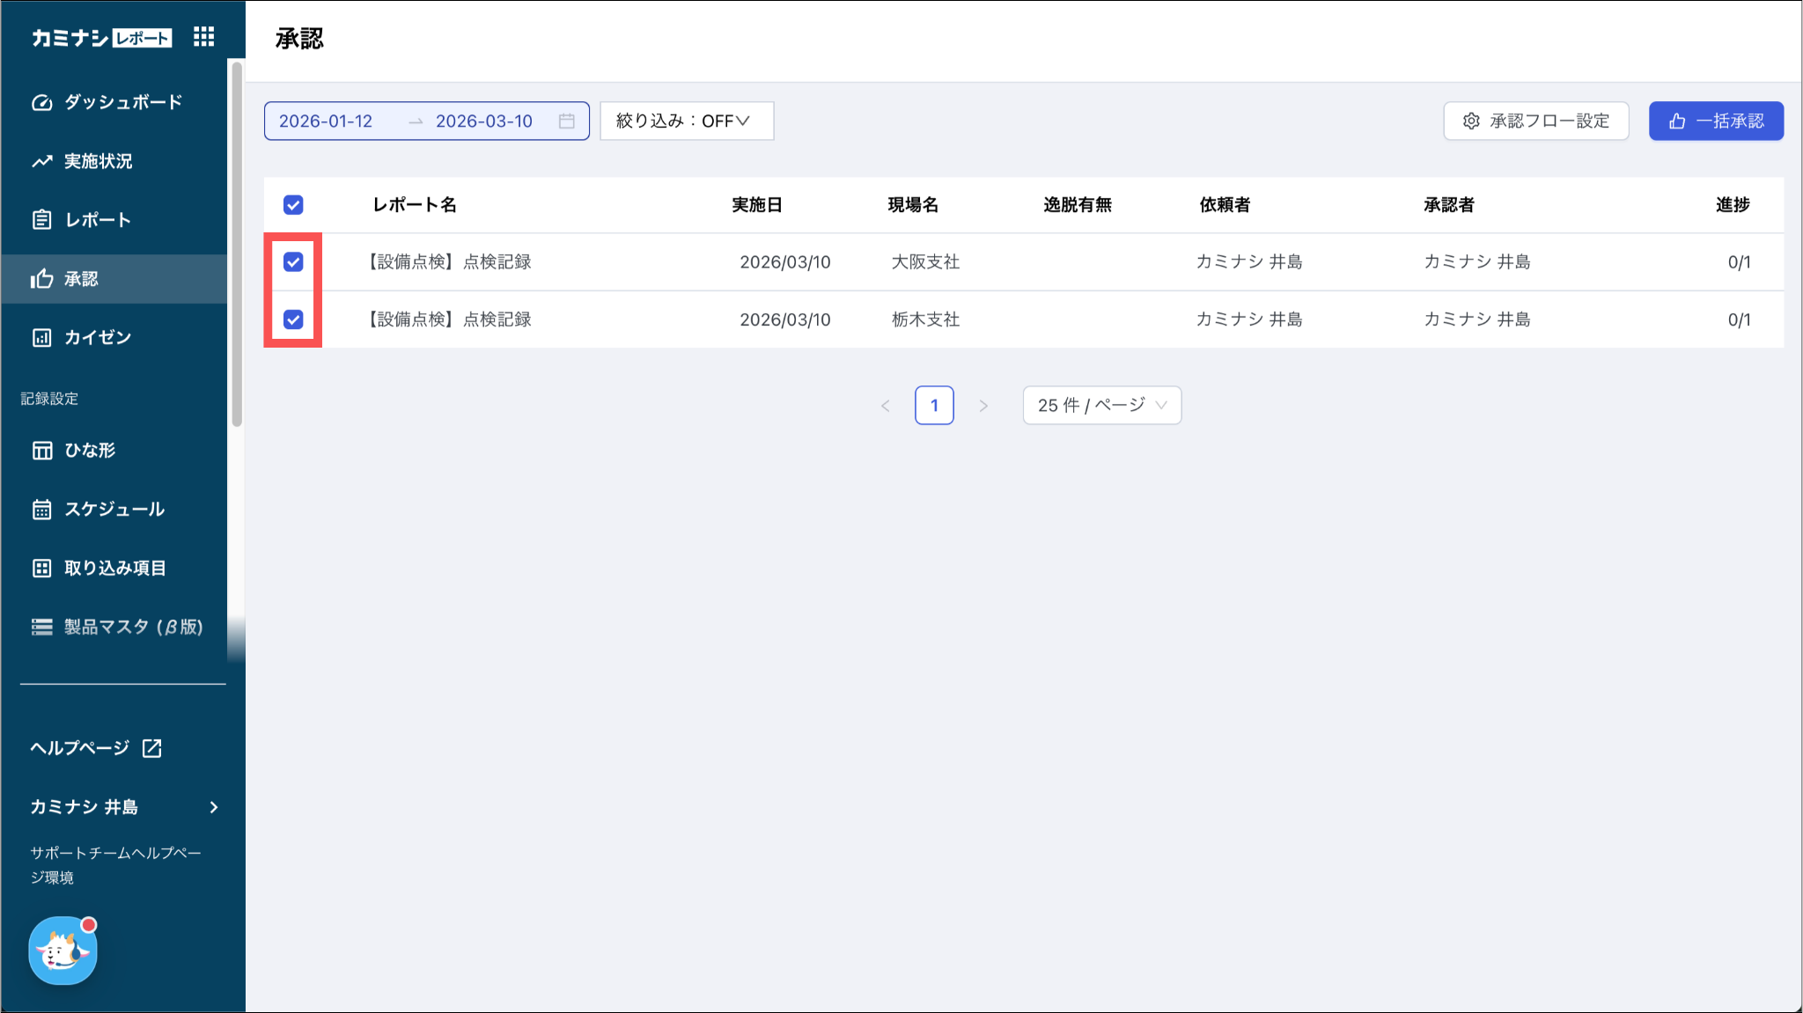Go to the レポート menu item
1803x1013 pixels.
(x=97, y=220)
